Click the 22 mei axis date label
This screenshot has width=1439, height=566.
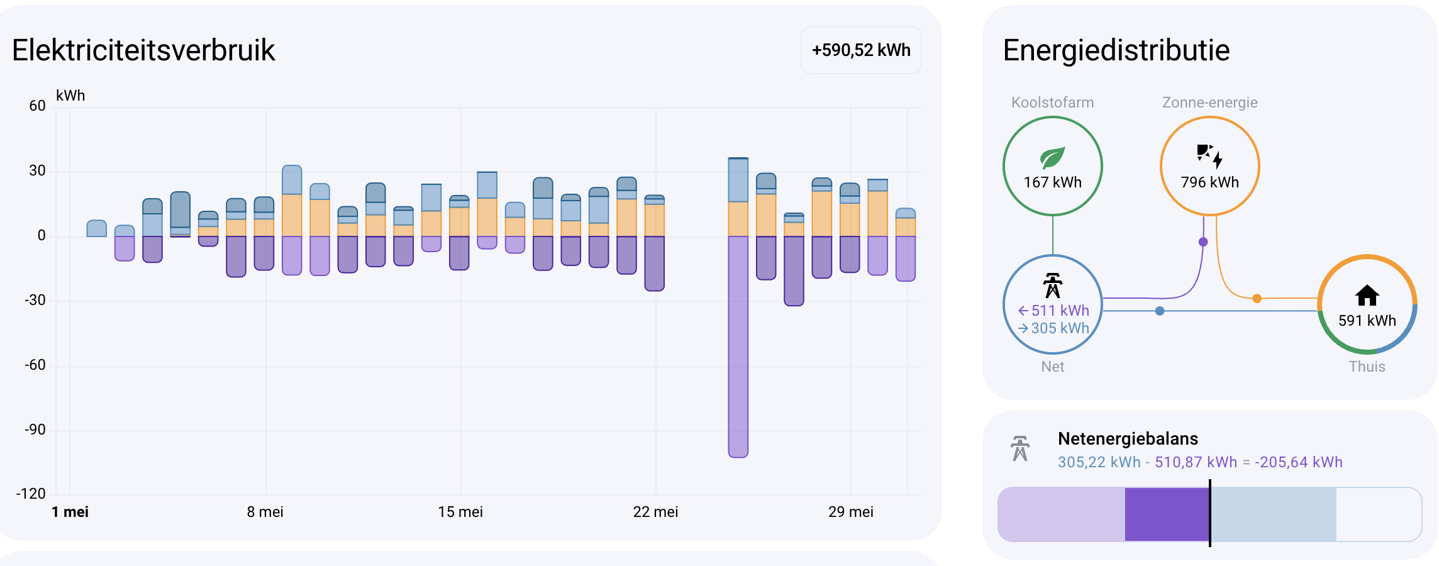pyautogui.click(x=655, y=512)
